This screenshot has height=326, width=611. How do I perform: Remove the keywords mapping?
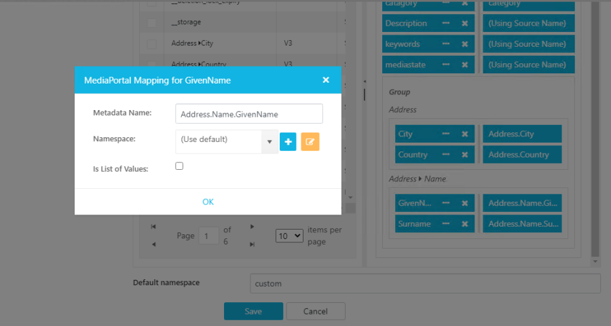(x=465, y=44)
